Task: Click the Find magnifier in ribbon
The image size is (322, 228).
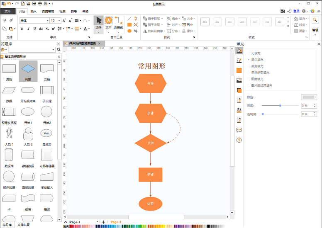Action: coord(315,20)
